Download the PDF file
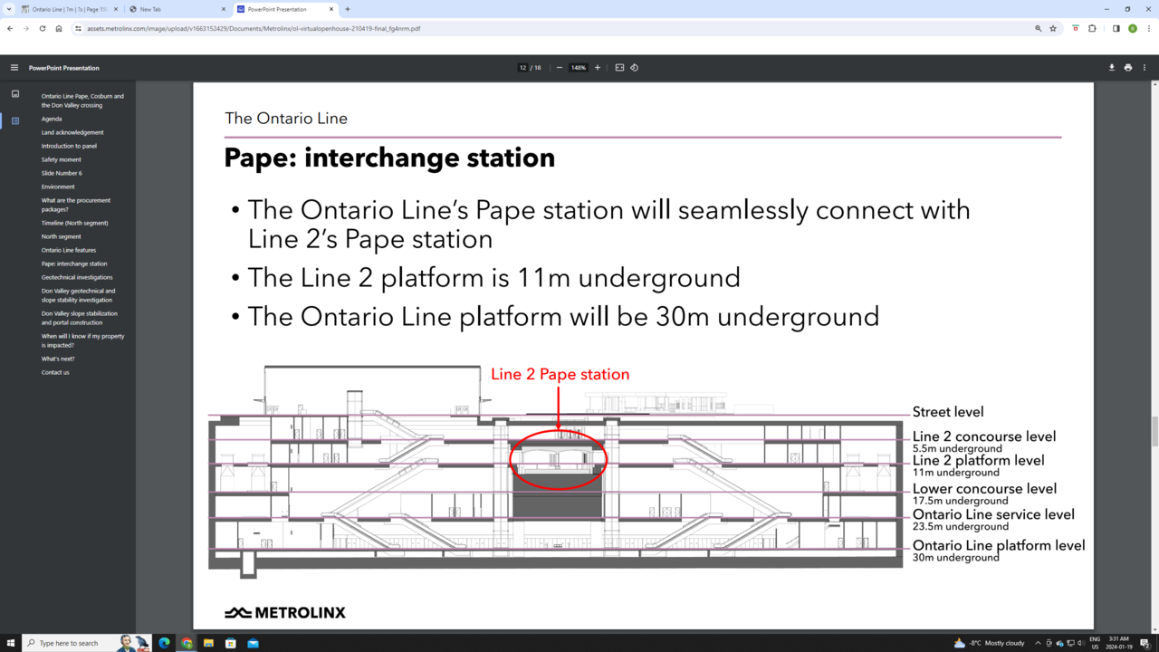Image resolution: width=1159 pixels, height=652 pixels. click(x=1110, y=67)
